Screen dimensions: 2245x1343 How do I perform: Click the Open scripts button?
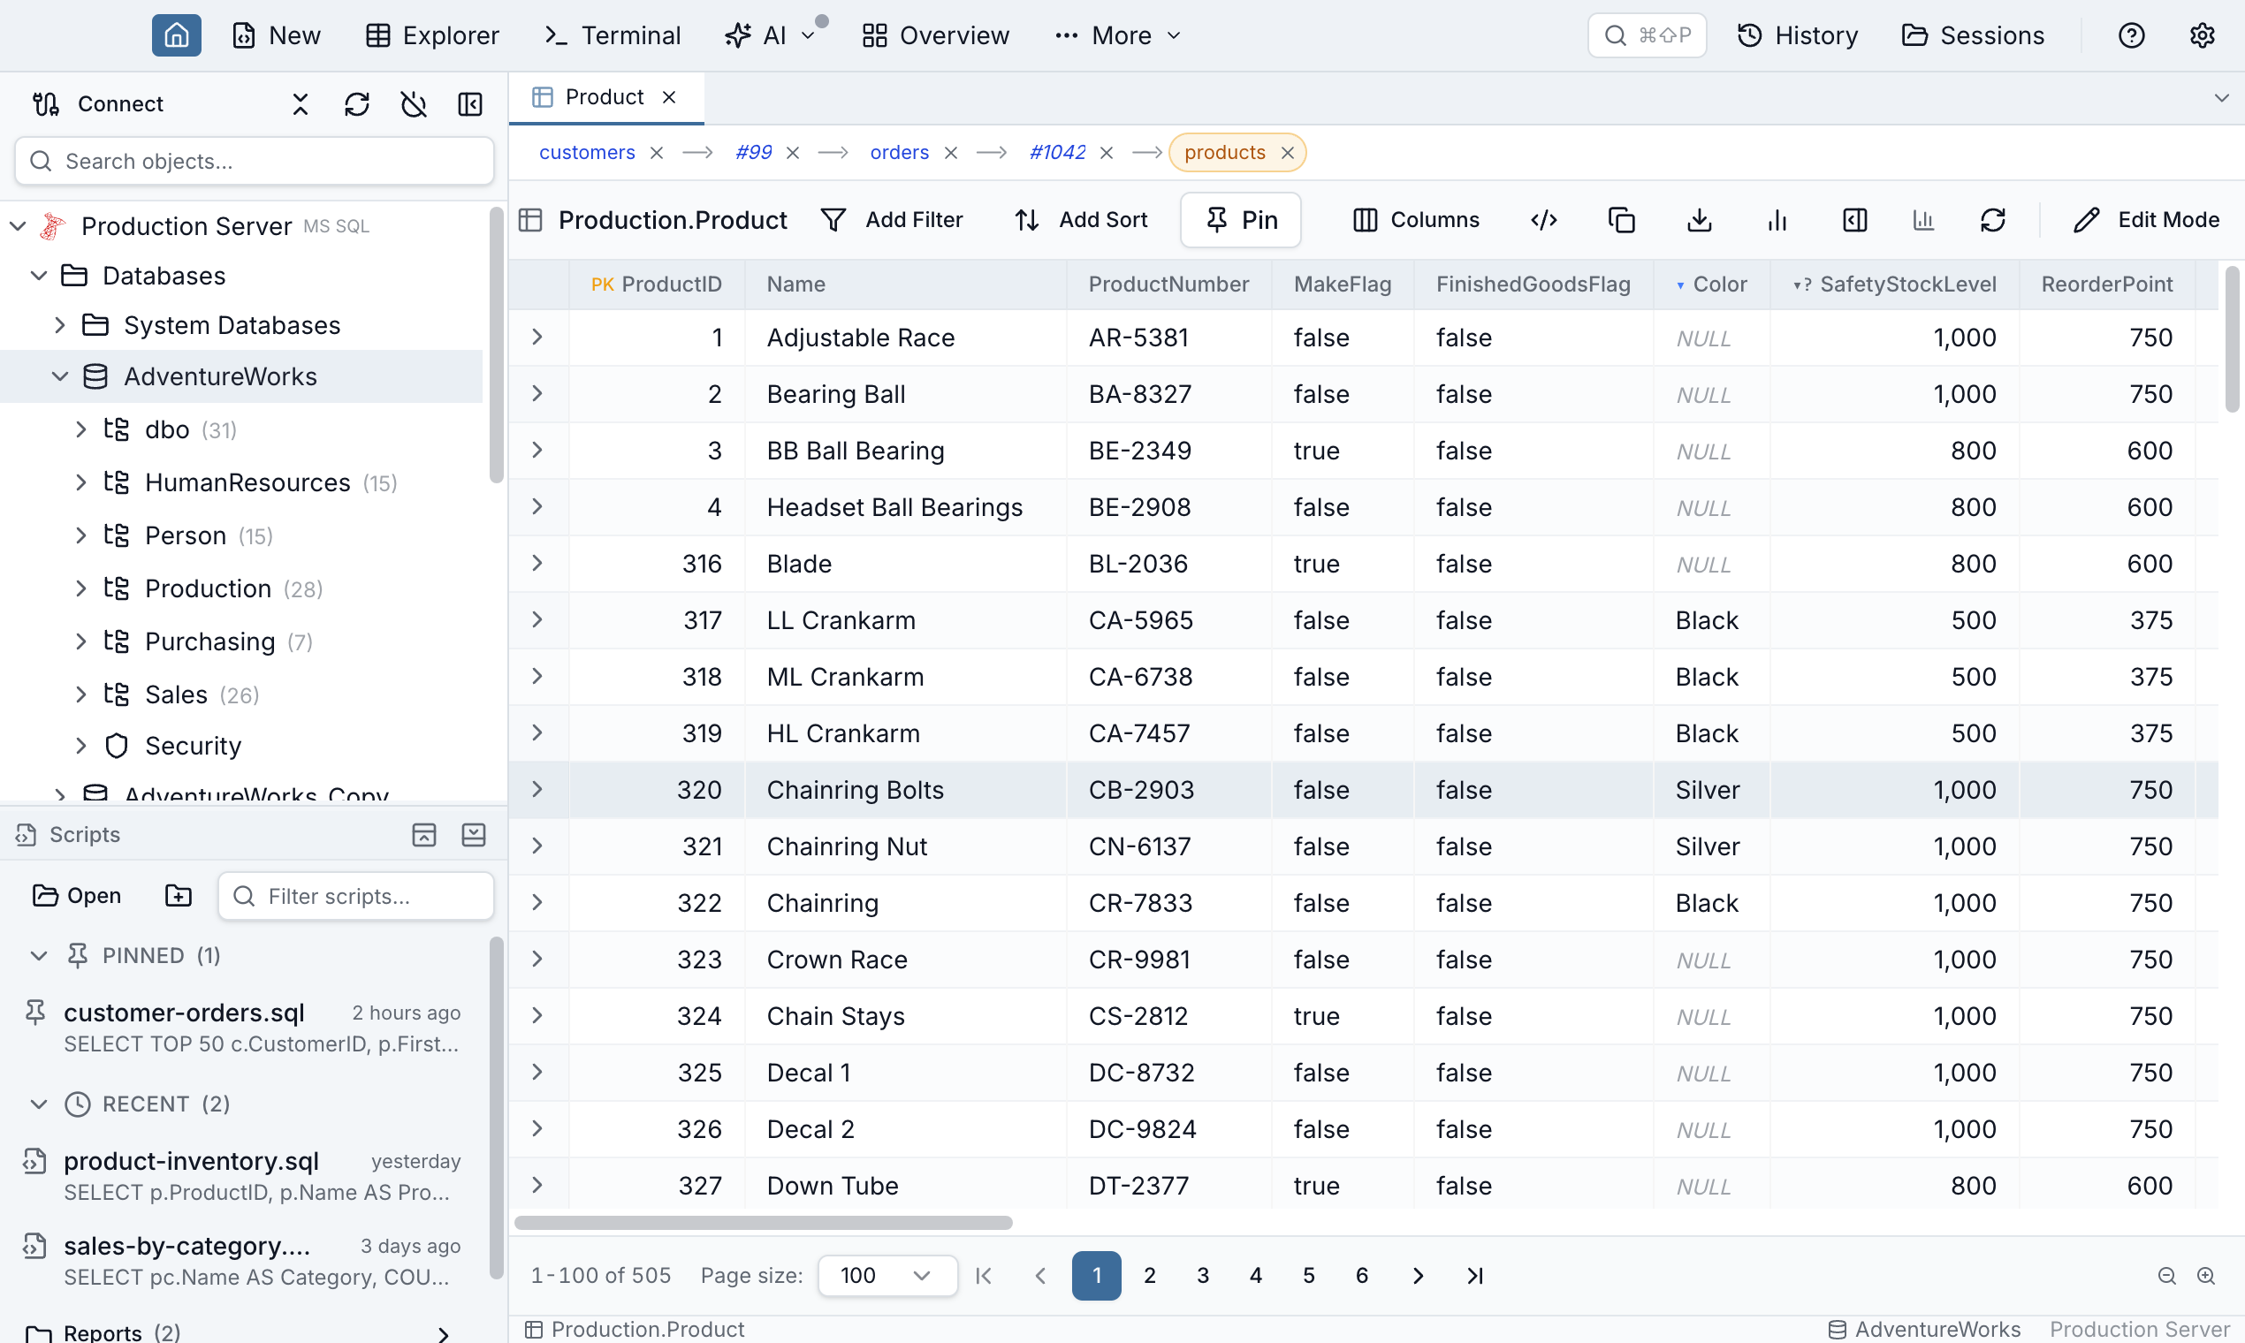pyautogui.click(x=77, y=895)
